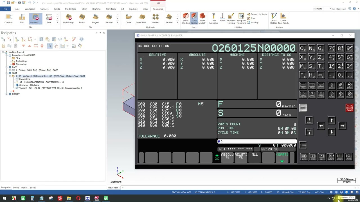Open Multiaxis Linking

(231, 19)
